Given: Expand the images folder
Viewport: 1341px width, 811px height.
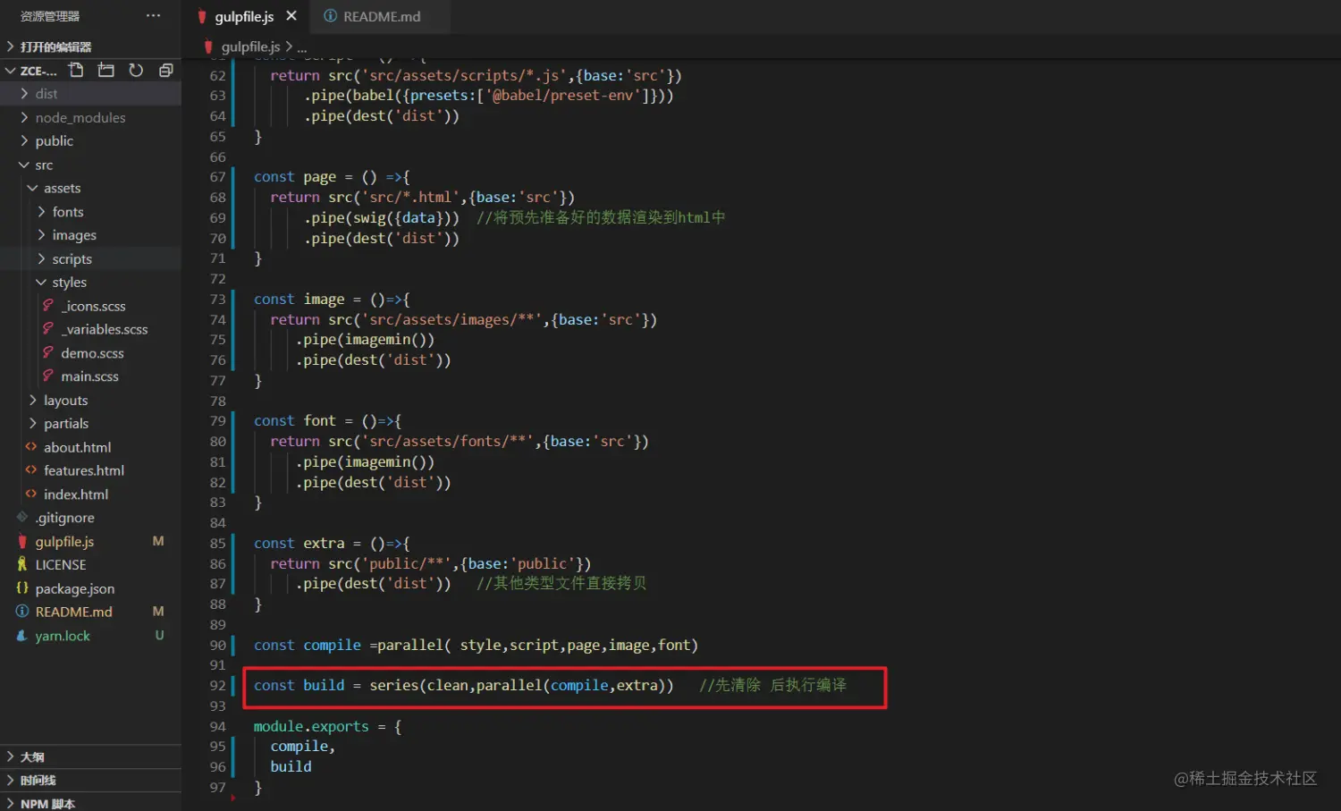Looking at the screenshot, I should point(90,235).
